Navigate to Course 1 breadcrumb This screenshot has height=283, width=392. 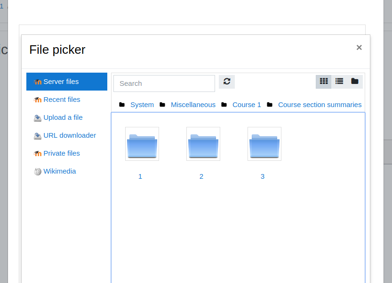[x=247, y=105]
